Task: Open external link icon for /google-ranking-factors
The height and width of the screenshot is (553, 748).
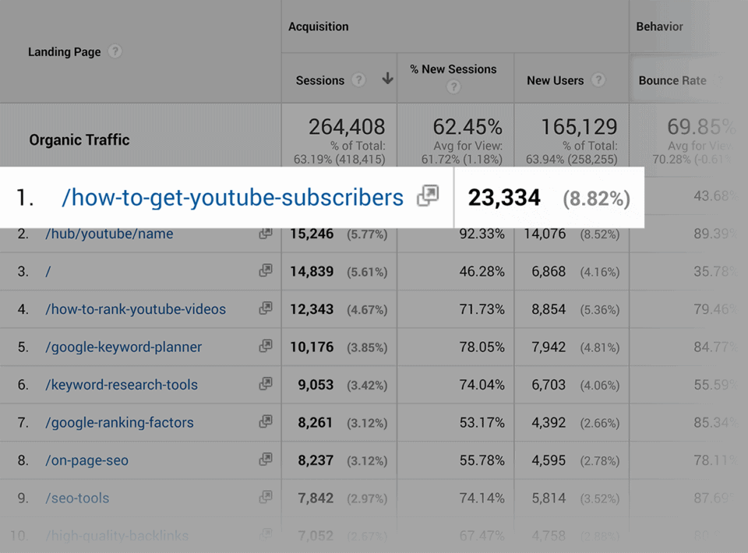Action: pyautogui.click(x=266, y=422)
